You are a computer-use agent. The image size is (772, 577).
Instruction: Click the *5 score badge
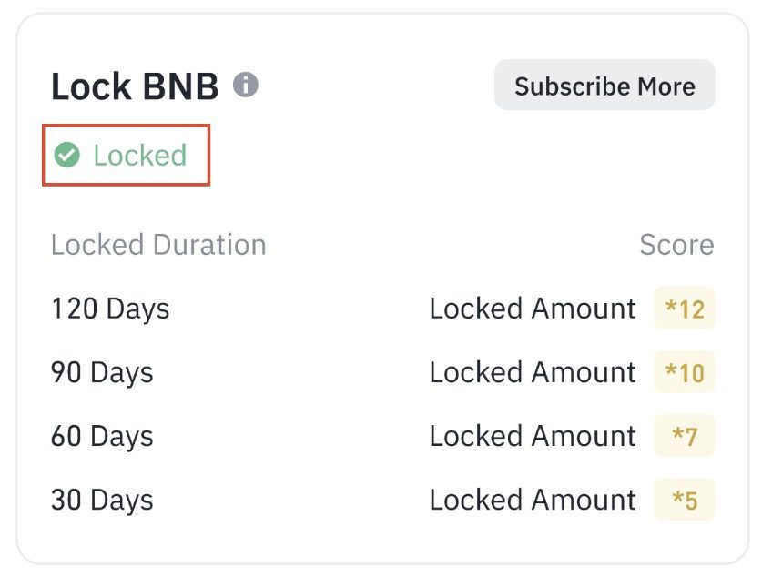click(x=685, y=500)
